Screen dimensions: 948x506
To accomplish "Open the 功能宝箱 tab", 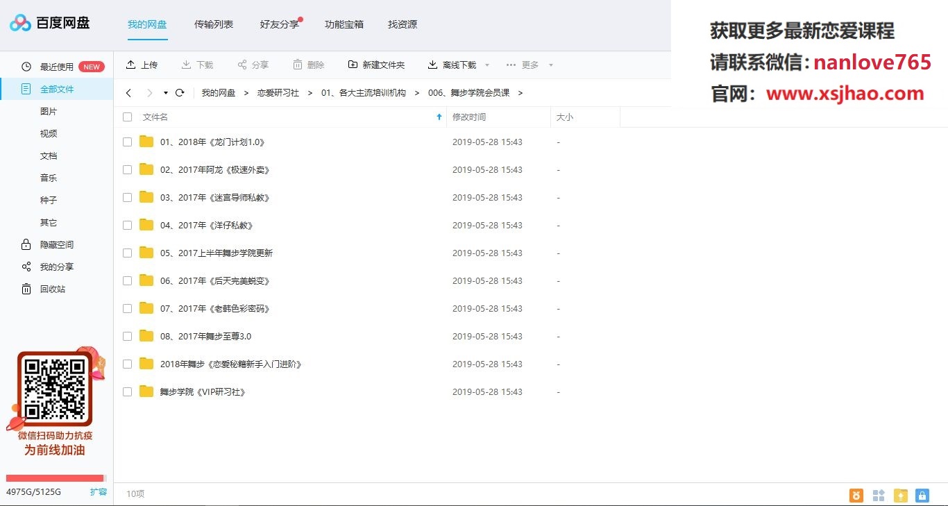I will [344, 24].
